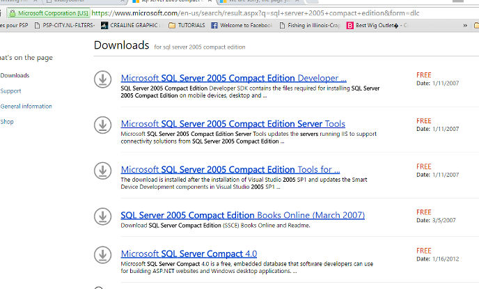Screen dimensions: 479x289
Task: Click the Microsoft Corporation [US] secure lock badge
Action: [x=49, y=13]
